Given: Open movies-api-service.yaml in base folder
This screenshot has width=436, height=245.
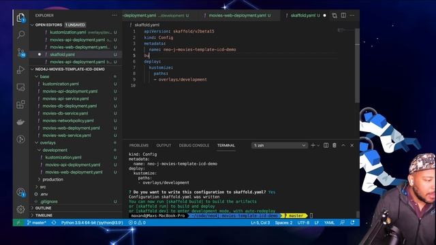Looking at the screenshot, I should pos(65,99).
